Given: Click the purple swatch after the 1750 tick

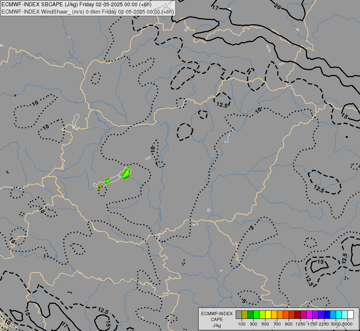Looking at the screenshot, I should (316, 315).
